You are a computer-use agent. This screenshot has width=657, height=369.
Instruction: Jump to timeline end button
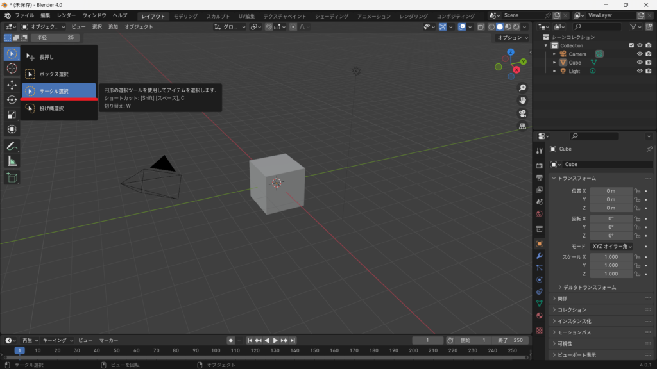tap(293, 341)
